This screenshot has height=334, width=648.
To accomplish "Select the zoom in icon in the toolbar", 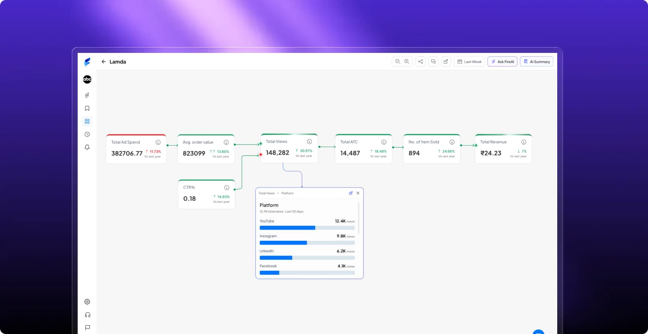I will click(406, 61).
